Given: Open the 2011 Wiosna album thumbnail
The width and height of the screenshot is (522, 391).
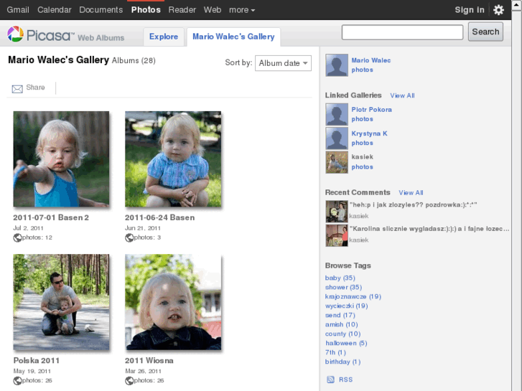Looking at the screenshot, I should tap(173, 302).
